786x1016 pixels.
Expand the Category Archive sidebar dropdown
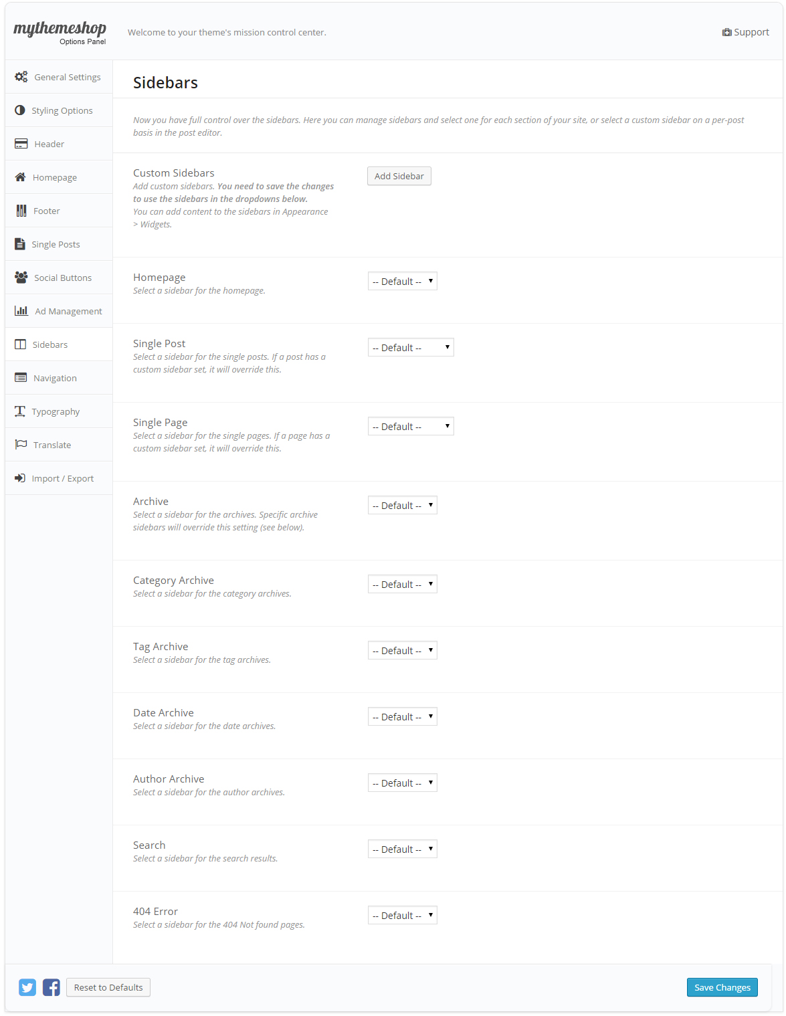(x=403, y=584)
